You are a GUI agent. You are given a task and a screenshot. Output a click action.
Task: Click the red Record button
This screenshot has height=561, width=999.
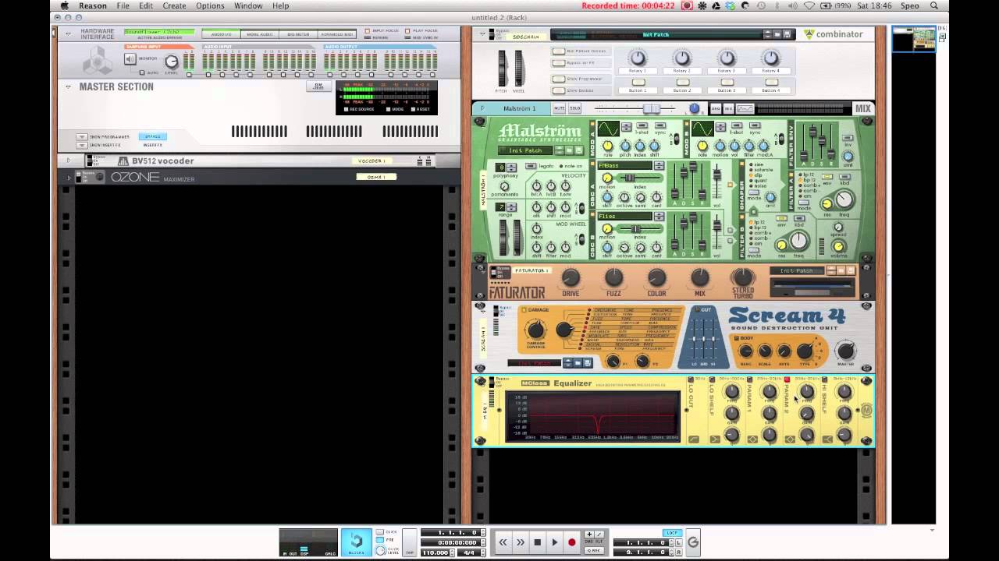click(572, 542)
